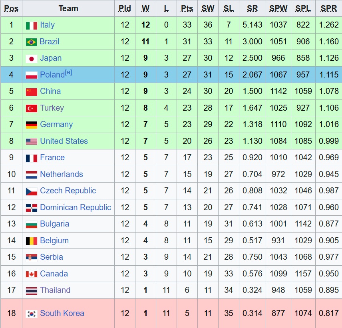Click the SPR column header abbreviation

click(329, 8)
